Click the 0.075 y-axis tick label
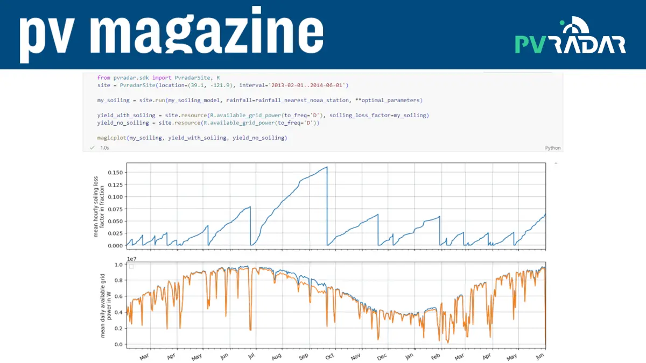The image size is (646, 363). [116, 209]
